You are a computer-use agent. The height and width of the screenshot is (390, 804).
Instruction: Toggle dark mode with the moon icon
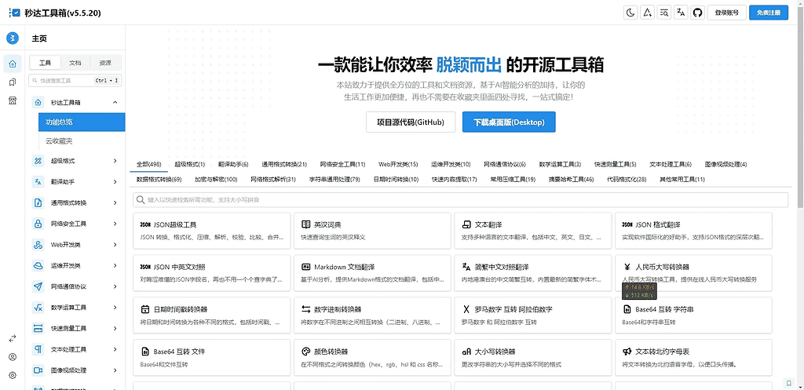630,13
